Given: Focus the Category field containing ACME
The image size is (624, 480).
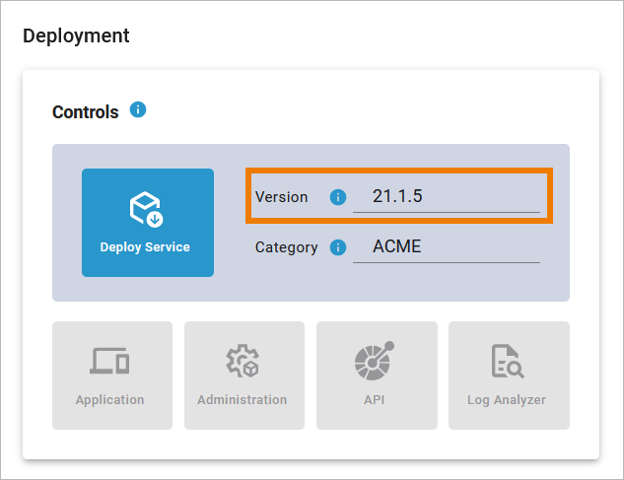Looking at the screenshot, I should [446, 246].
